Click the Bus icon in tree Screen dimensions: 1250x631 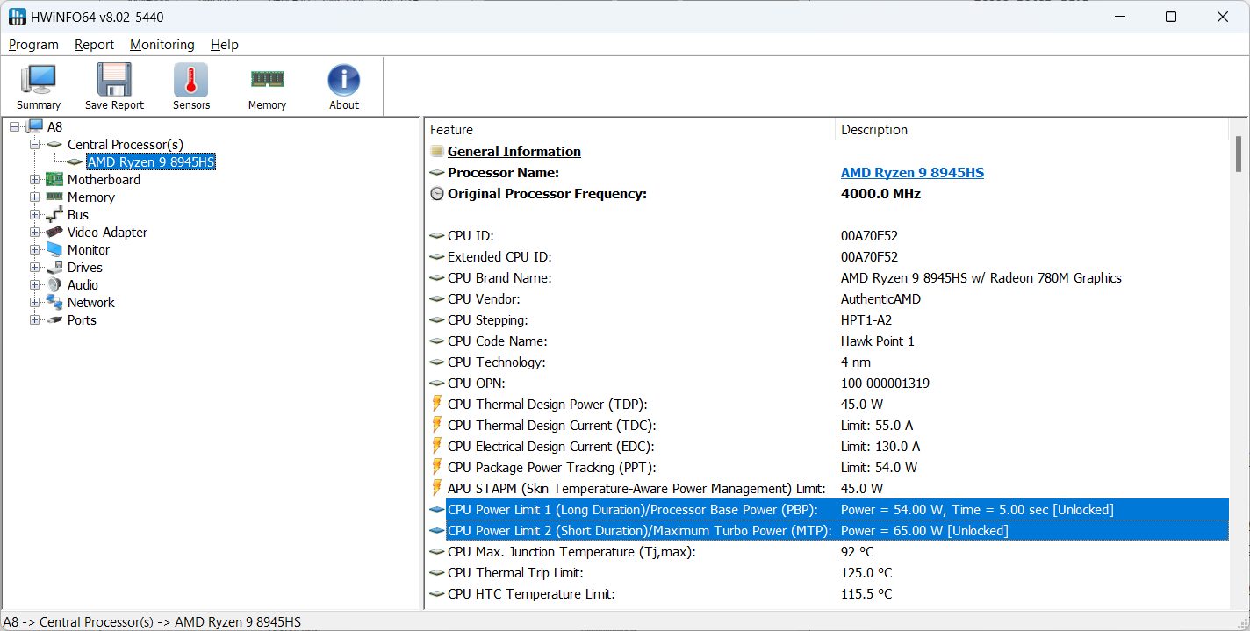54,214
